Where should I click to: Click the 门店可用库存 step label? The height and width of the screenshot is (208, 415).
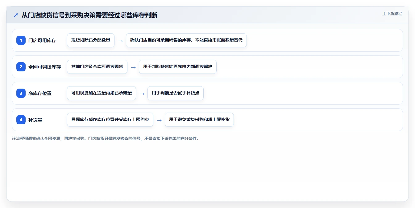click(x=42, y=40)
